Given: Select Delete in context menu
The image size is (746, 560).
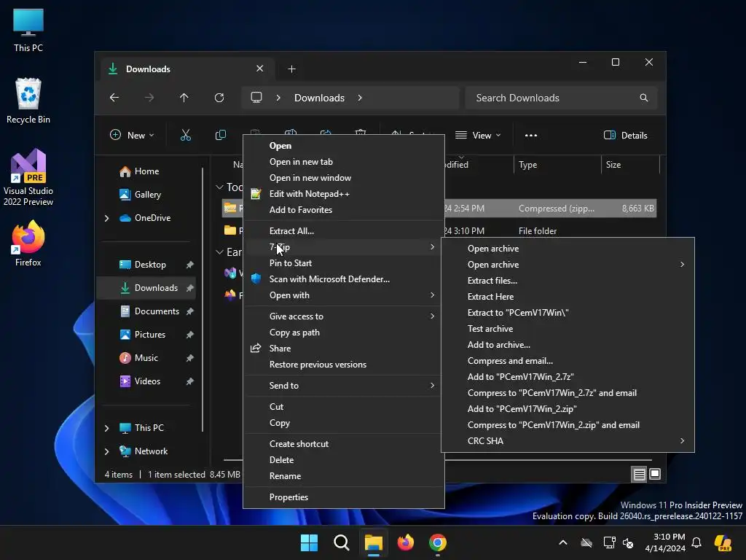Looking at the screenshot, I should point(344,460).
